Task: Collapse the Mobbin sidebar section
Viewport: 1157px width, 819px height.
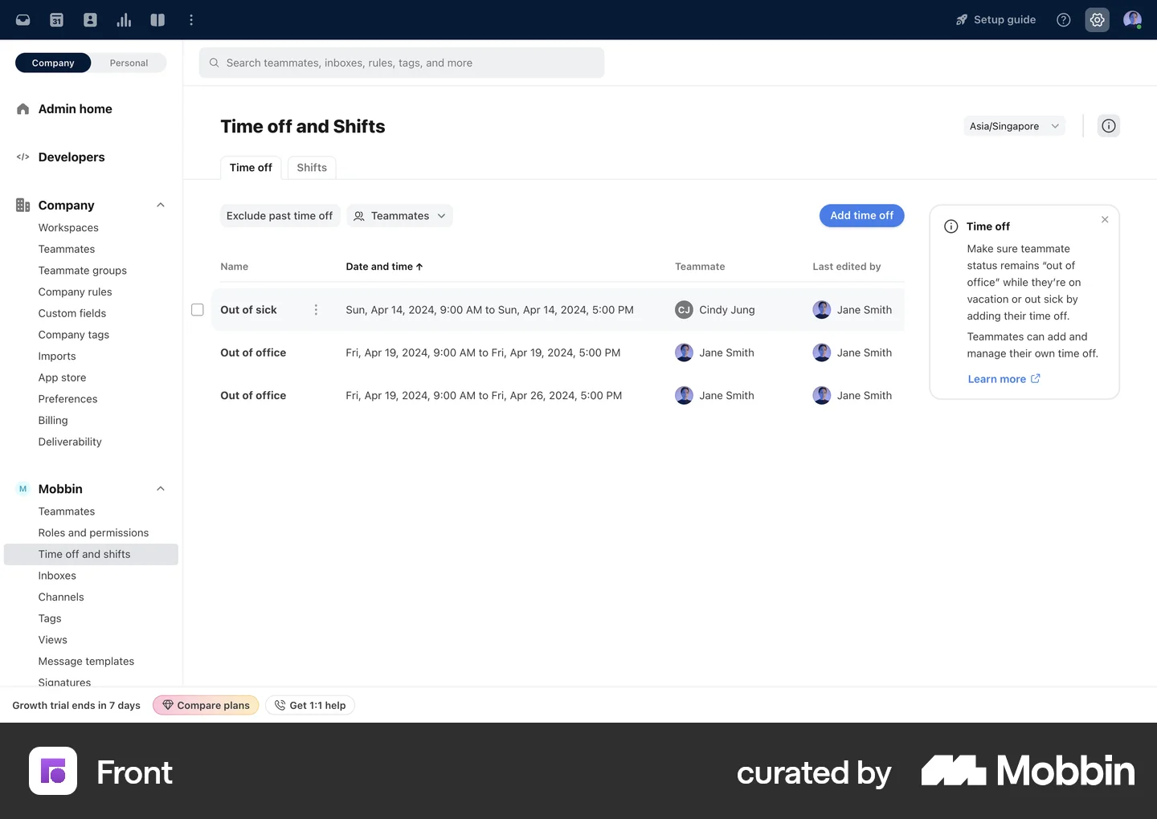Action: [x=161, y=489]
